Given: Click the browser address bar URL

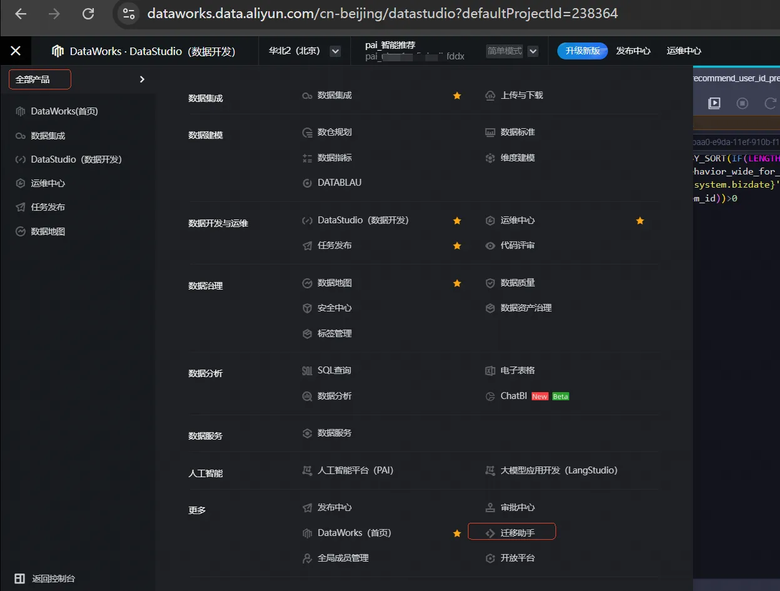Looking at the screenshot, I should point(382,13).
